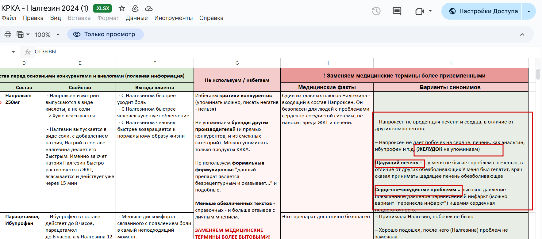Select cell starting Избегаем критики конкурентов
Viewport: 542px width, 239px height.
[x=237, y=165]
